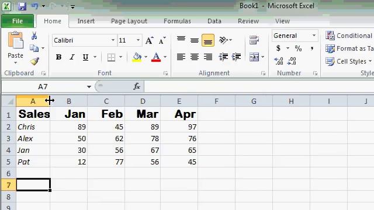This screenshot has height=210, width=374.
Task: Switch to the Insert tab
Action: (x=86, y=21)
